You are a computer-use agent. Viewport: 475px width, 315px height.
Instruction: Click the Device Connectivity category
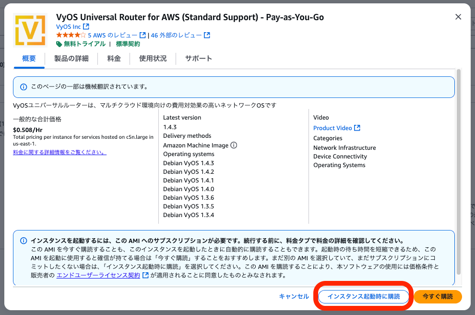click(340, 157)
